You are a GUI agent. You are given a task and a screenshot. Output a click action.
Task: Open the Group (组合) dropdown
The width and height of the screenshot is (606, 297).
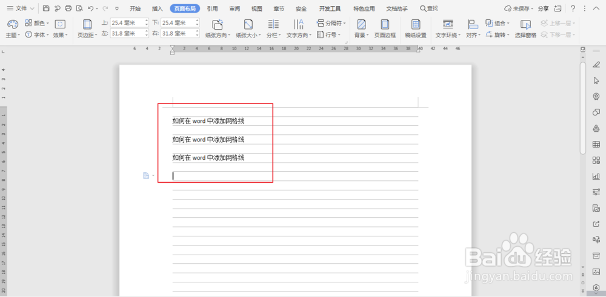click(x=498, y=24)
